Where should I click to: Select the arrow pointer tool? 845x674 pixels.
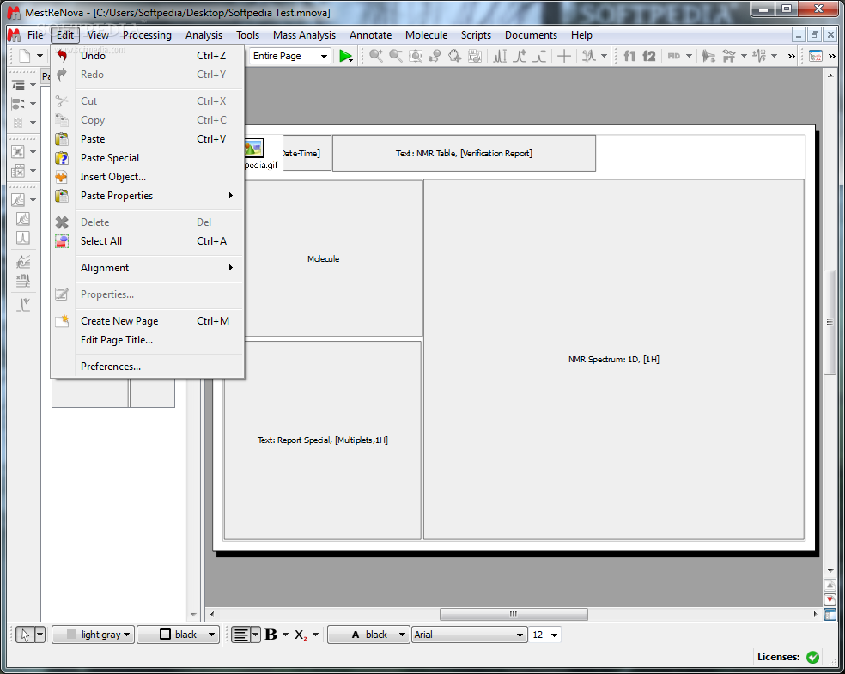[25, 635]
